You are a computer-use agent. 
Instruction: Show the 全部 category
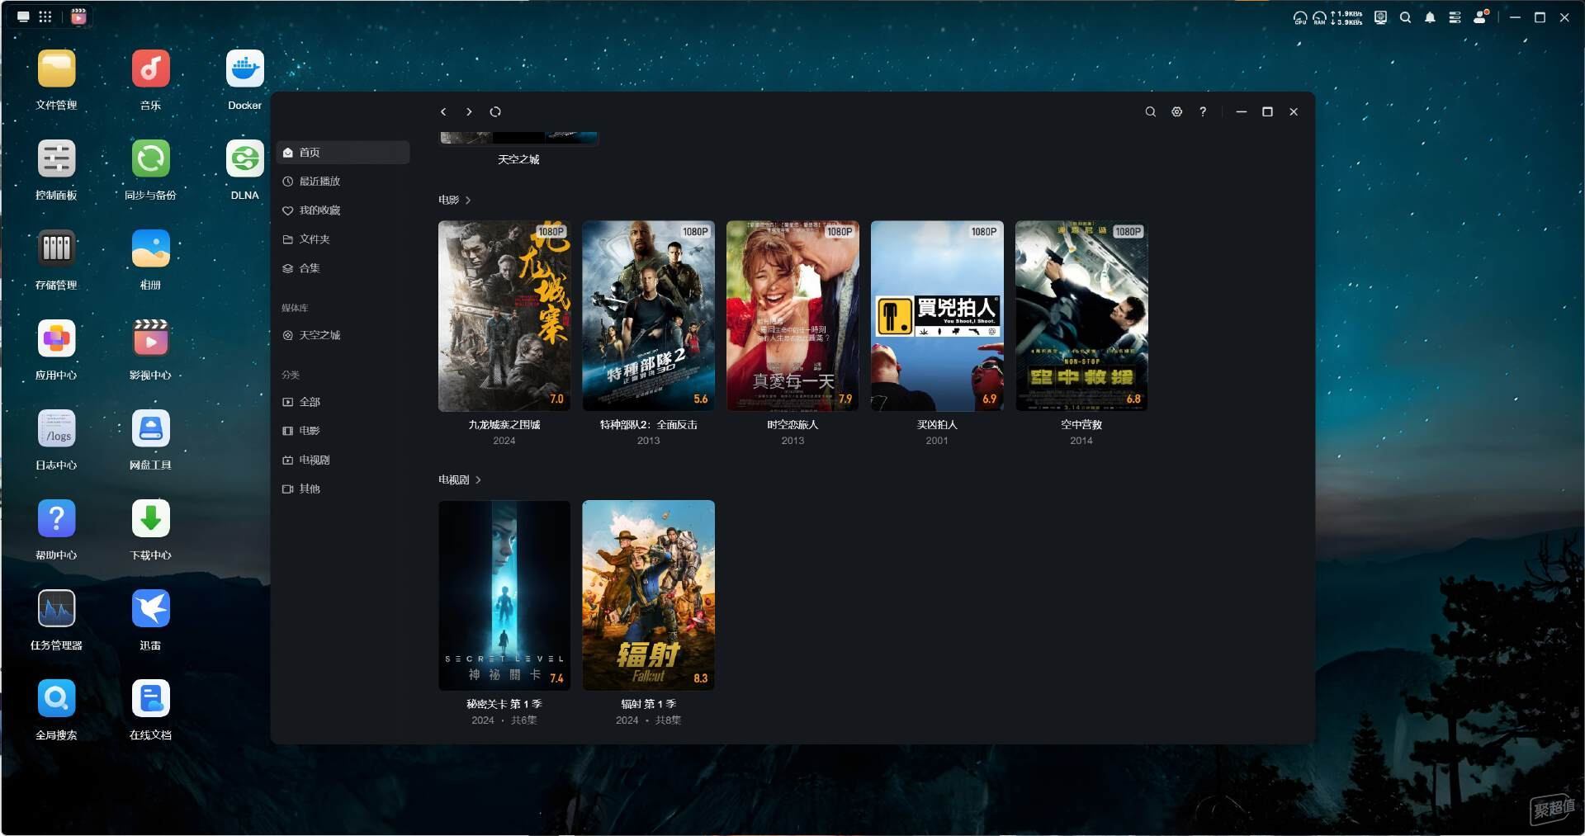(x=343, y=402)
